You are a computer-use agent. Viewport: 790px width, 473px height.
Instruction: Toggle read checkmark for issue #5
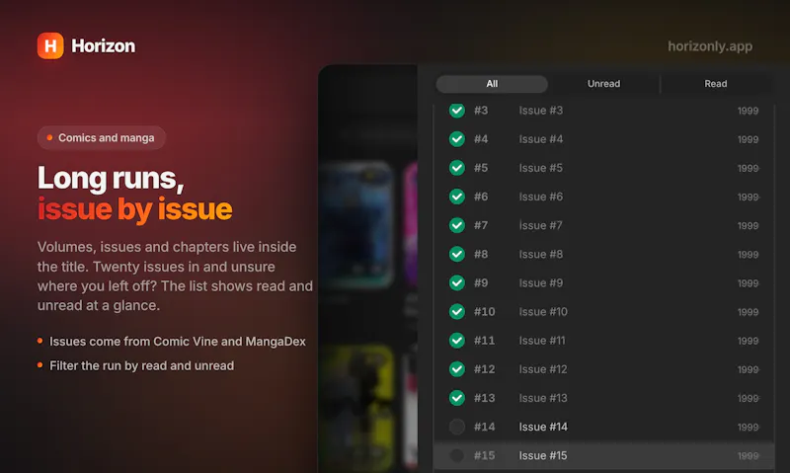click(x=457, y=168)
